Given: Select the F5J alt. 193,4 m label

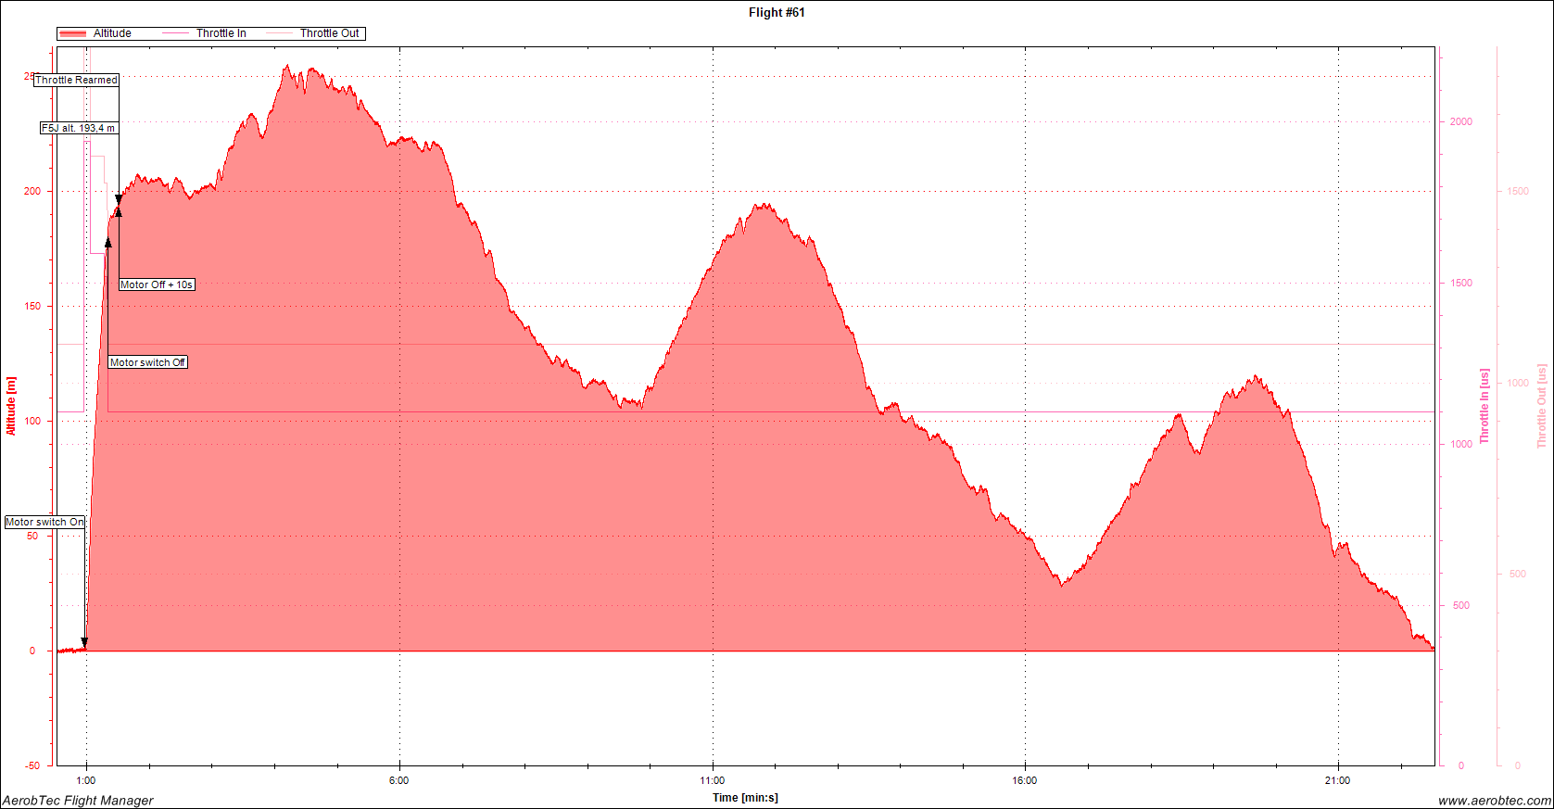Looking at the screenshot, I should tap(79, 128).
